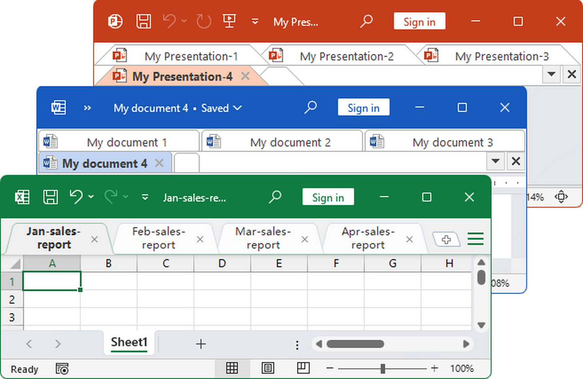Switch to Page Layout view
This screenshot has width=583, height=379.
268,368
